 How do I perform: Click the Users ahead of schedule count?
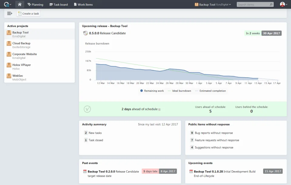[210, 111]
